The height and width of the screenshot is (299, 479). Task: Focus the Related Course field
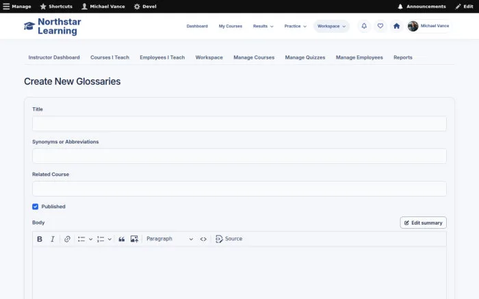tap(239, 188)
